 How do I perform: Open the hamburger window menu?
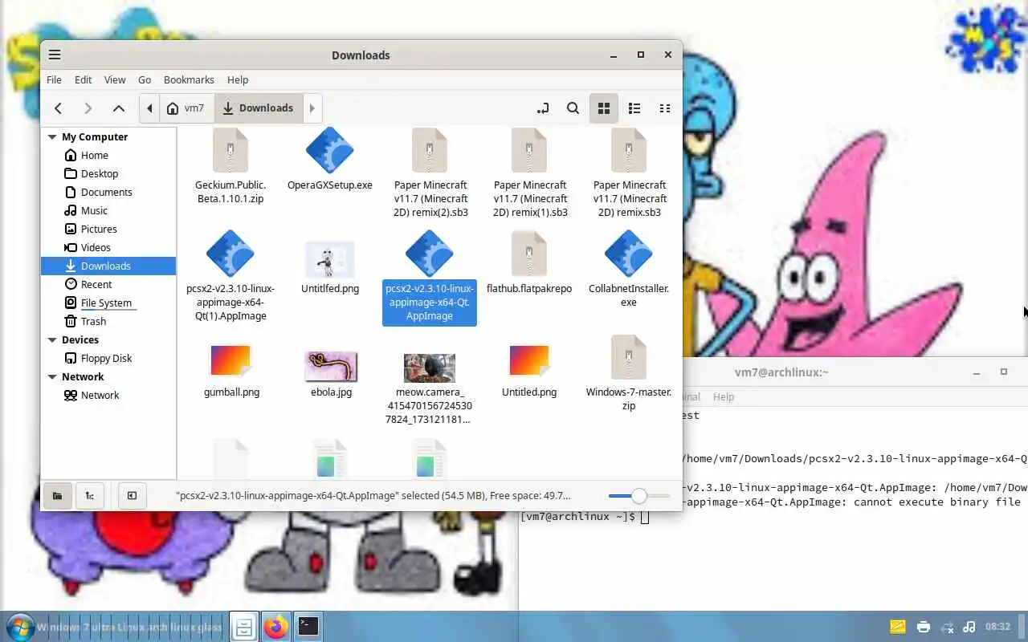55,55
